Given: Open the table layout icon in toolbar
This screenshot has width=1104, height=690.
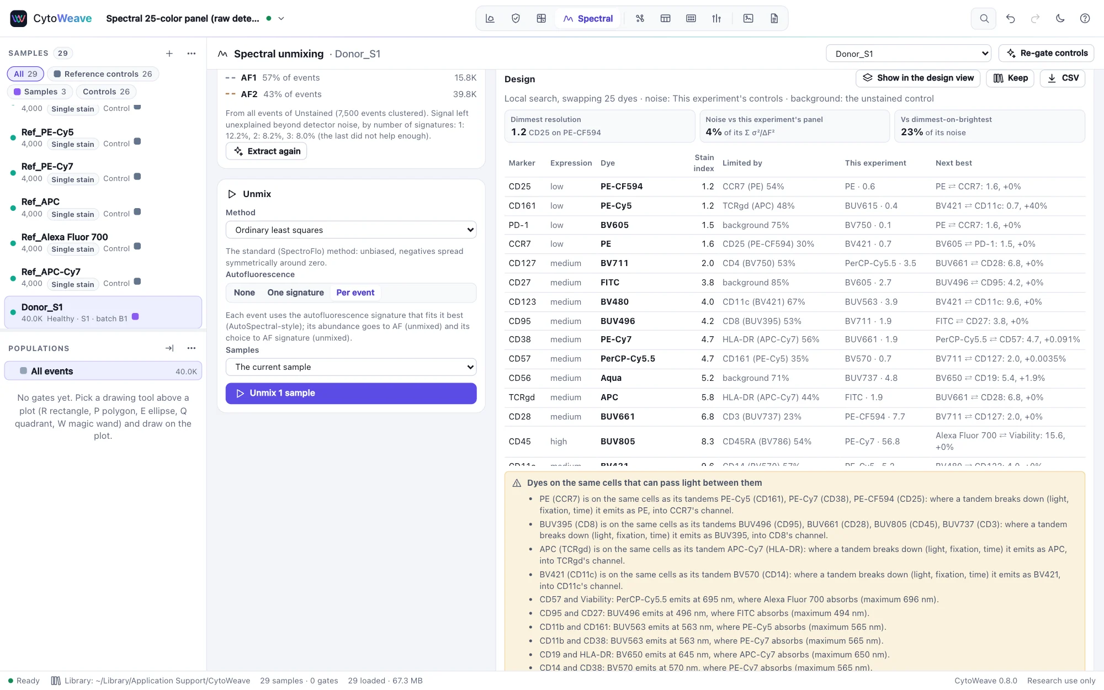Looking at the screenshot, I should click(666, 18).
